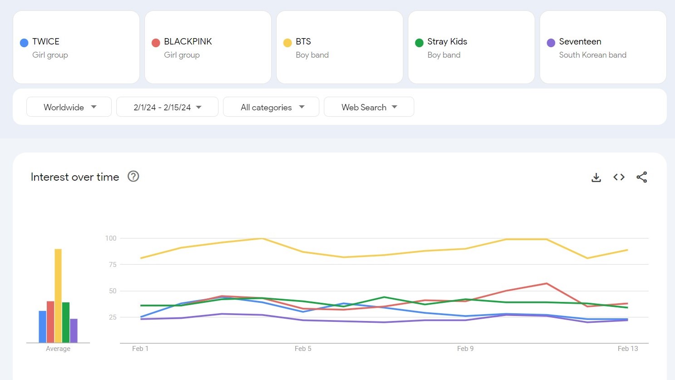Open the Worldwide region dropdown
675x380 pixels.
coord(69,107)
